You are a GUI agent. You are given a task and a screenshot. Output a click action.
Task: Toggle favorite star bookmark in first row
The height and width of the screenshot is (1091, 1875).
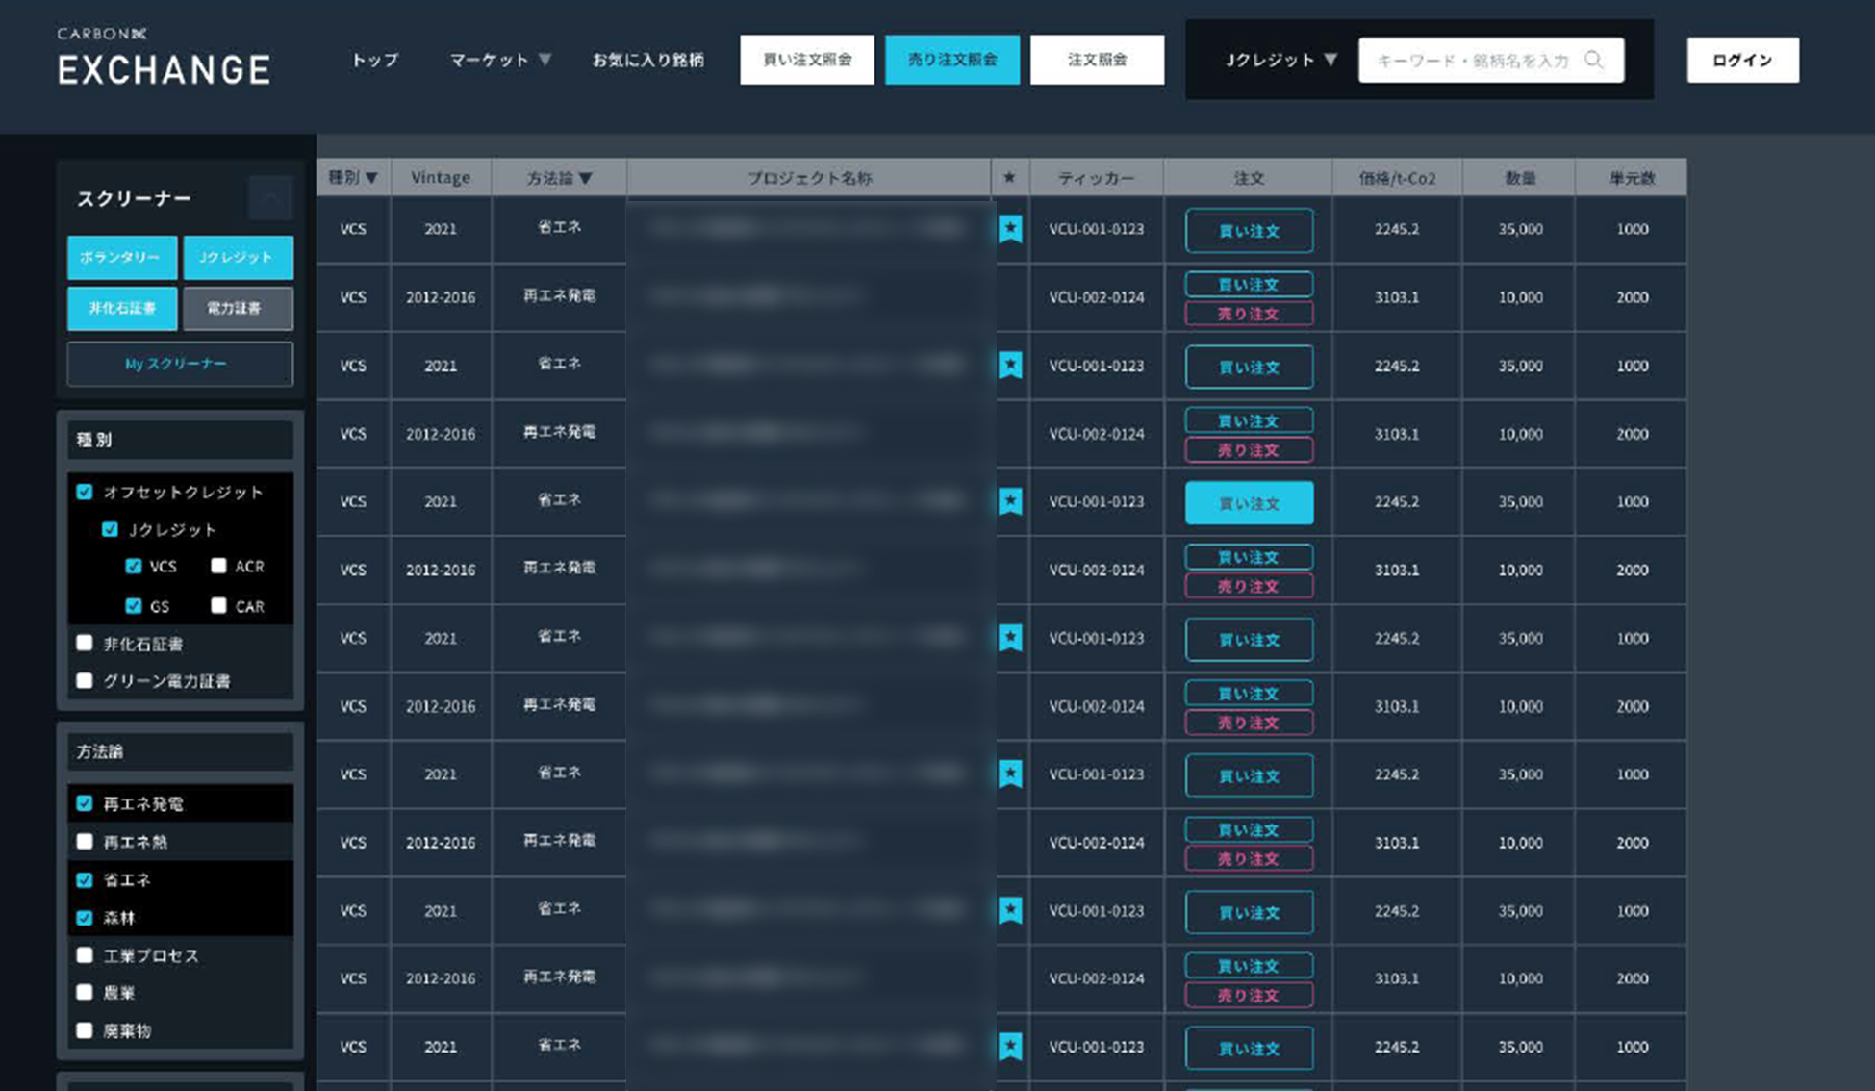pyautogui.click(x=1009, y=229)
